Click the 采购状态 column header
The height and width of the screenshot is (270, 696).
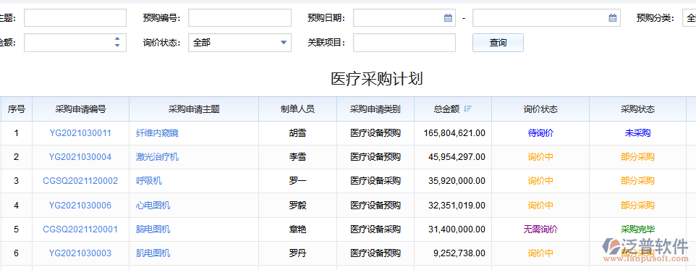(638, 109)
